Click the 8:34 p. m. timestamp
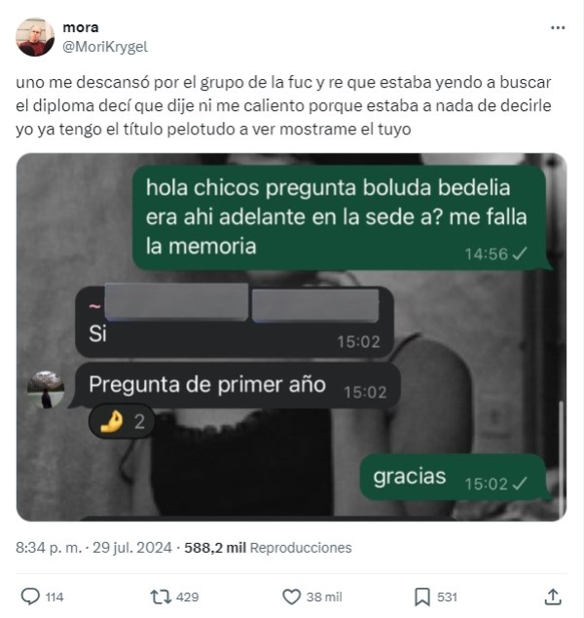The width and height of the screenshot is (584, 618). [49, 548]
